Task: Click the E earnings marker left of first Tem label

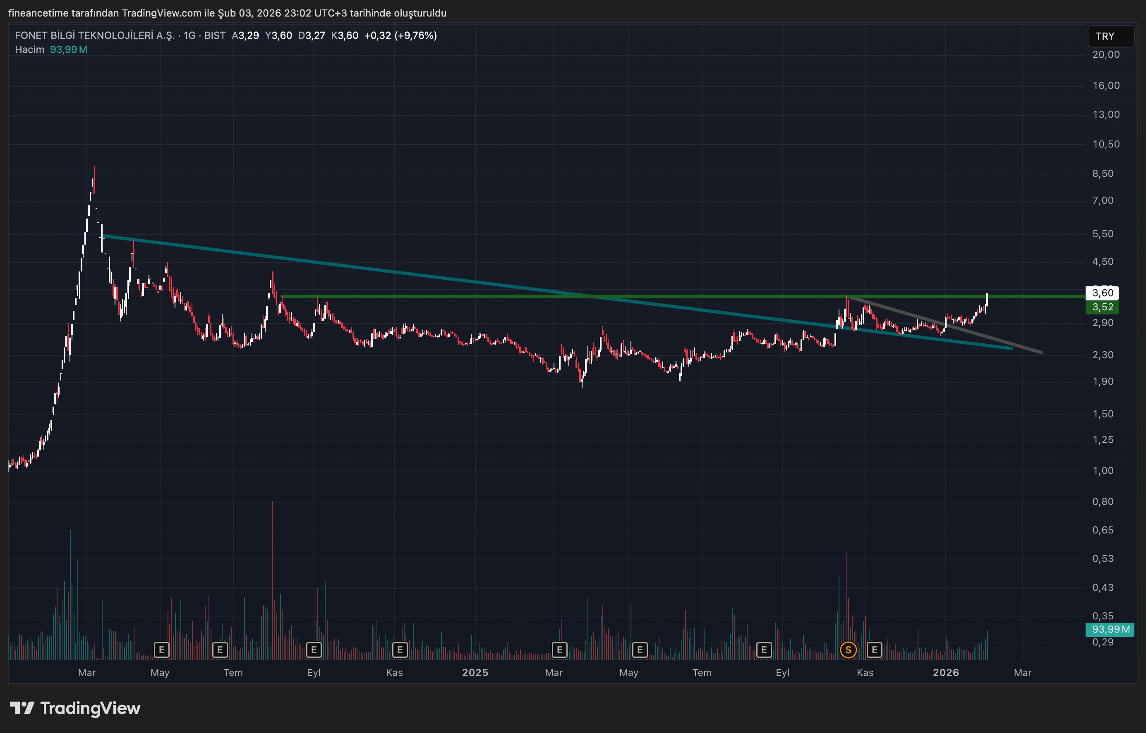Action: [x=220, y=650]
